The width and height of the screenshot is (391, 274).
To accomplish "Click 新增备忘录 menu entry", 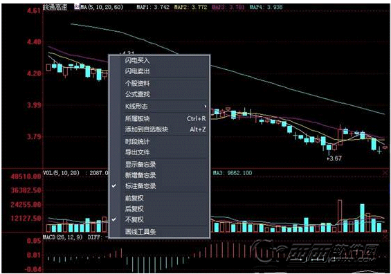I will pos(159,175).
